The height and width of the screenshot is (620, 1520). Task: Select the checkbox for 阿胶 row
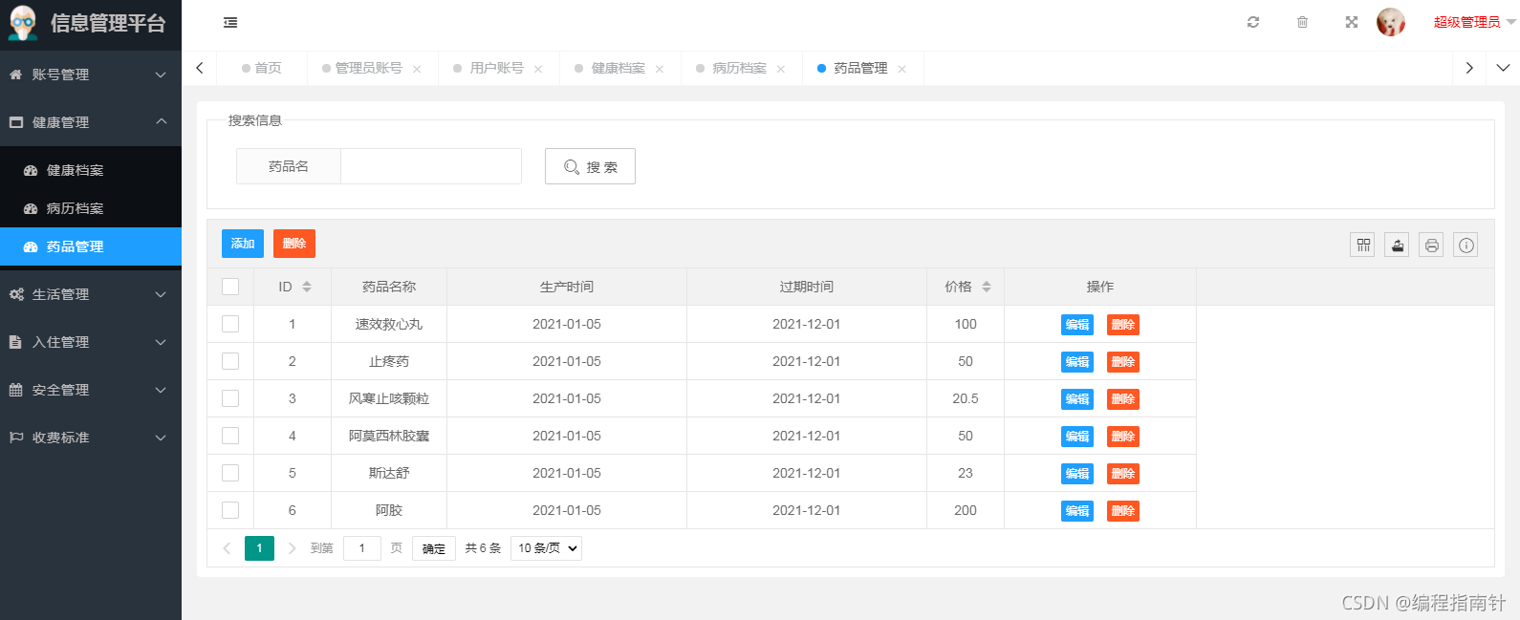230,510
